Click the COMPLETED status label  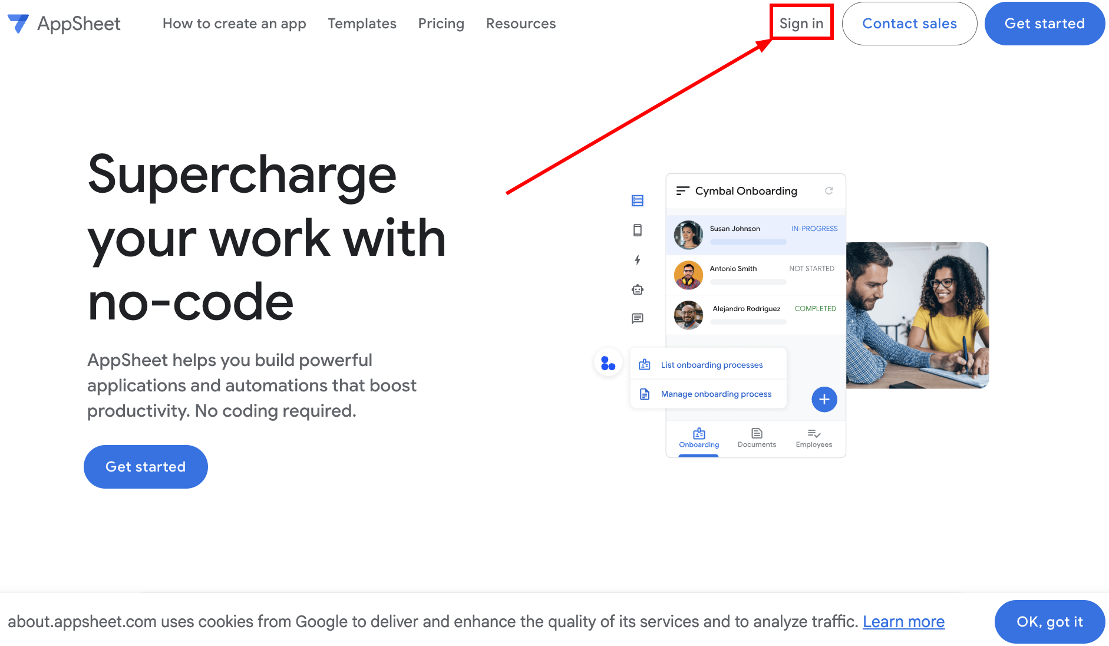click(x=815, y=309)
